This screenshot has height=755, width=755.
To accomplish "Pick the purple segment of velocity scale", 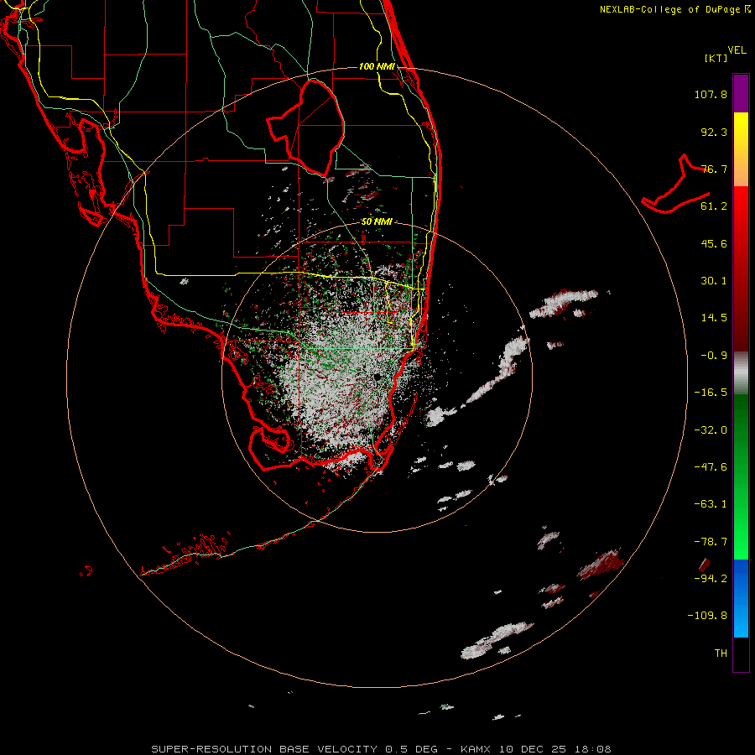I will tap(741, 93).
